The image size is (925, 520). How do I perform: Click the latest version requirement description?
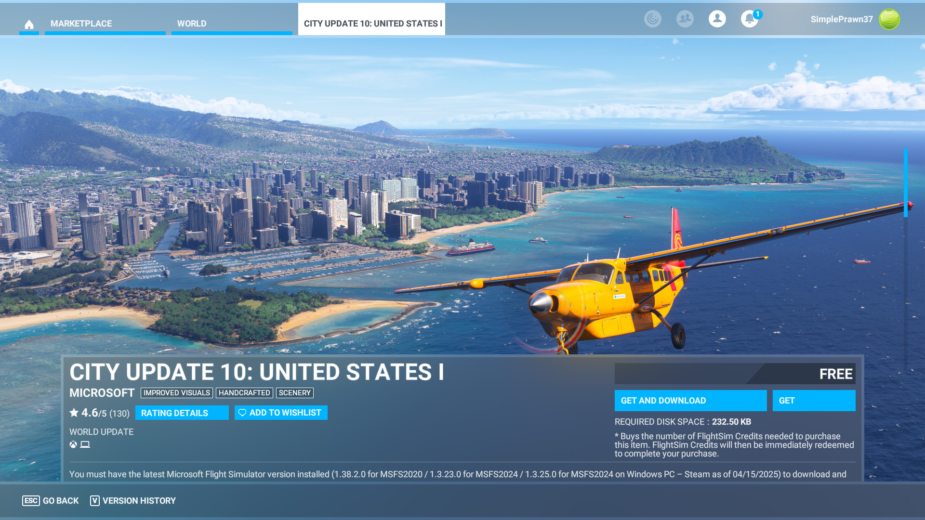458,474
